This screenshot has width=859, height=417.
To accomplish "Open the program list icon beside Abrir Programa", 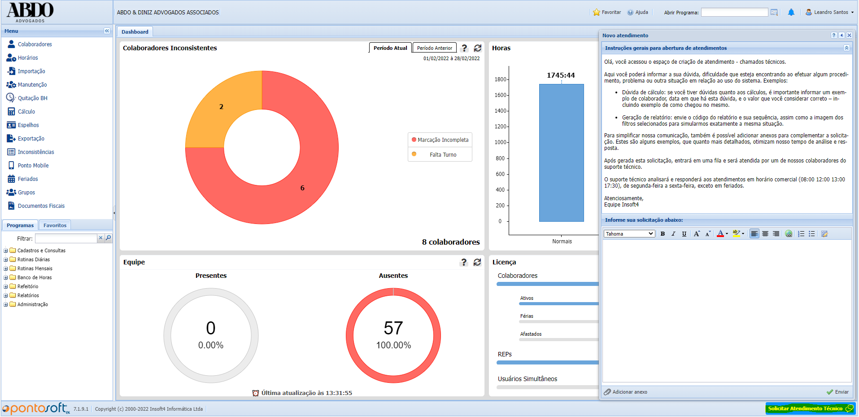I will [774, 13].
